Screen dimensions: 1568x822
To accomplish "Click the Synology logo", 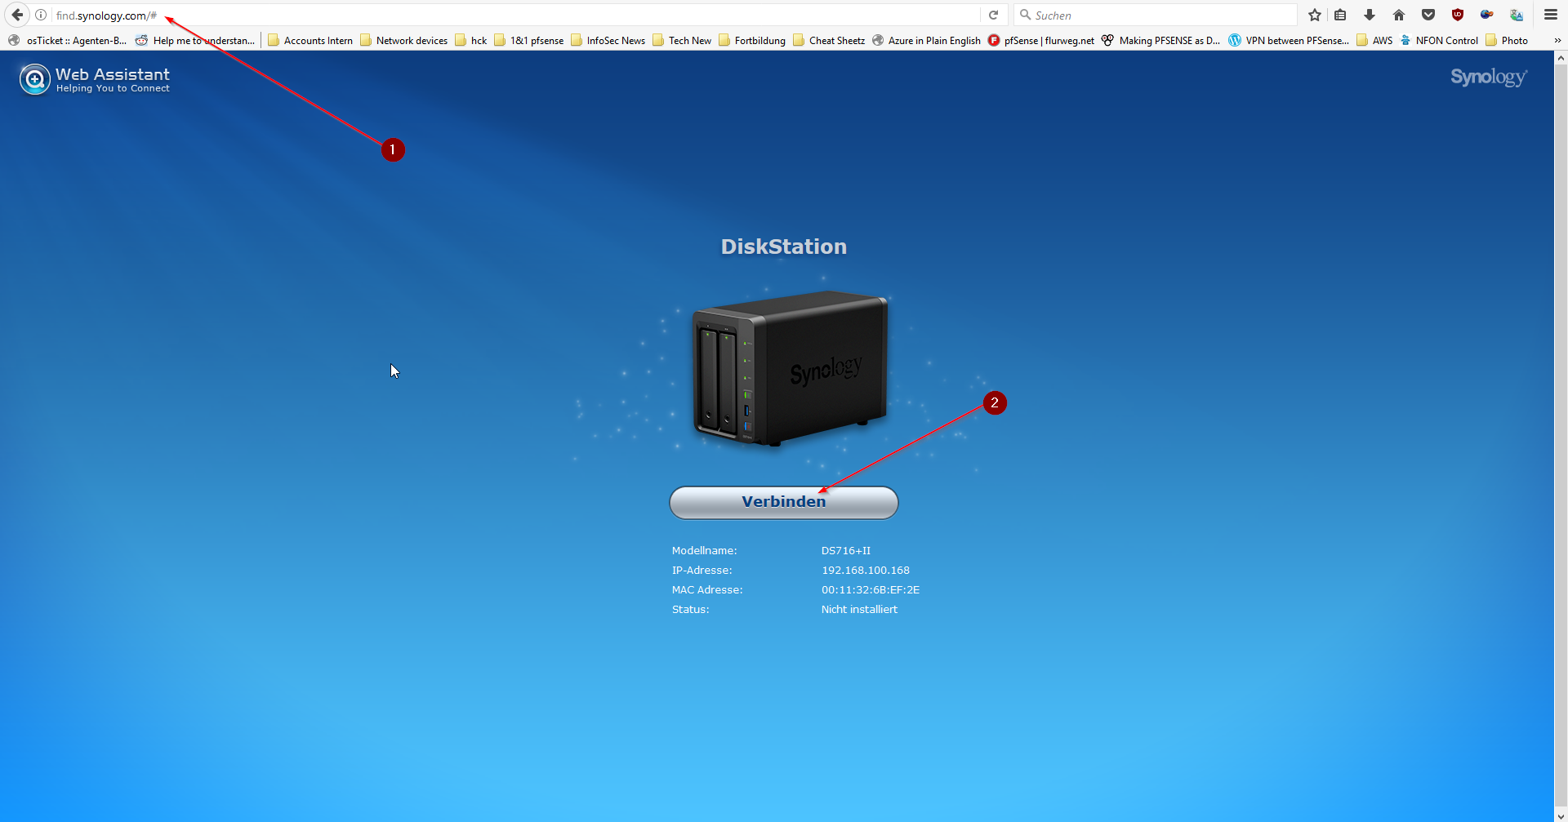I will [1489, 77].
